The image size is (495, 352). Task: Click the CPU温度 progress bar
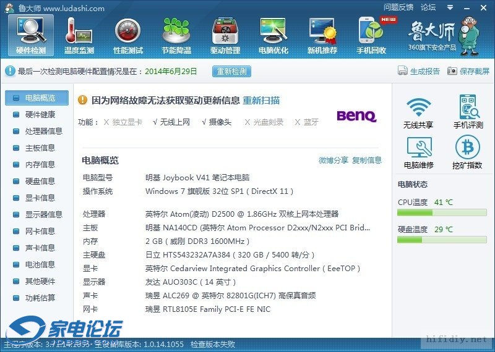tap(442, 213)
